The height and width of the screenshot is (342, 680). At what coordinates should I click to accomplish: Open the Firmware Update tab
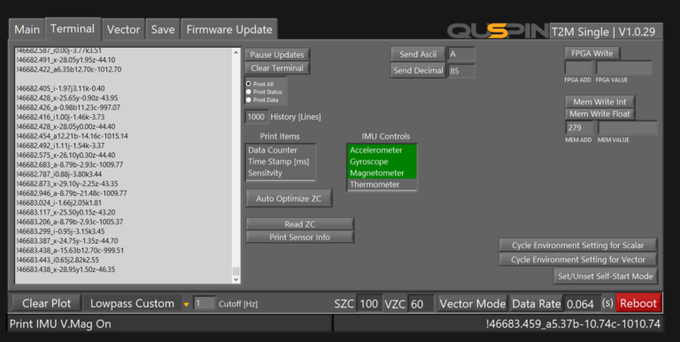tap(229, 29)
